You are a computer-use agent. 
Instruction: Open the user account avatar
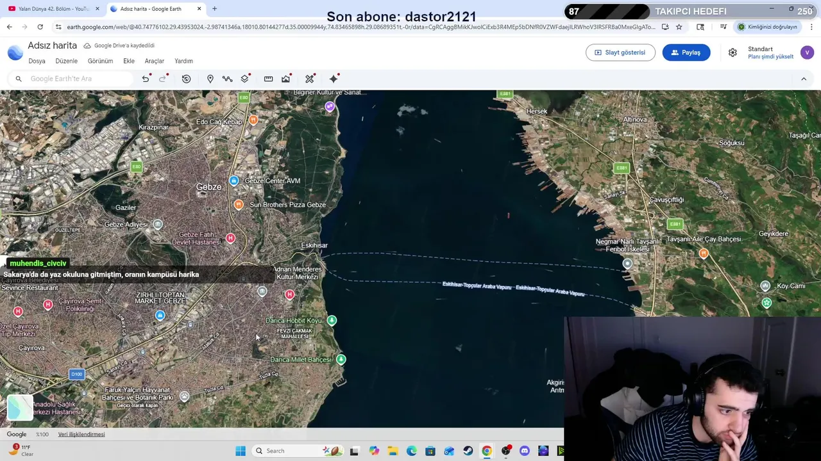tap(807, 53)
